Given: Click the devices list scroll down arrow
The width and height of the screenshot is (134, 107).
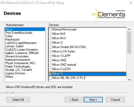Looking at the screenshot, I should coord(129,80).
